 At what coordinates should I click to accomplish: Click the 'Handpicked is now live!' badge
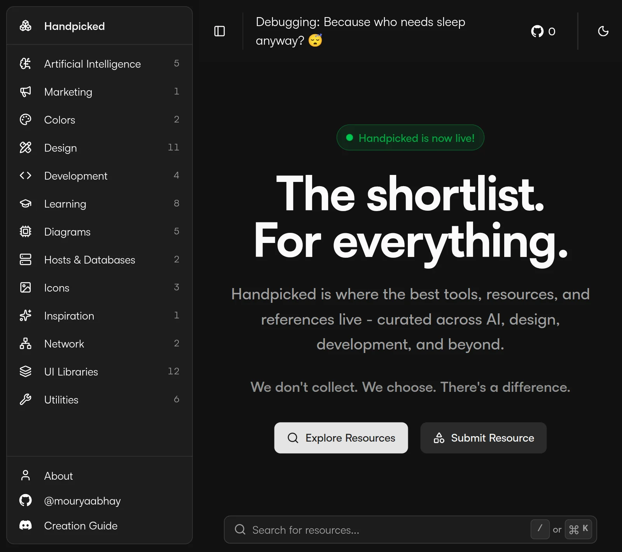click(x=410, y=138)
